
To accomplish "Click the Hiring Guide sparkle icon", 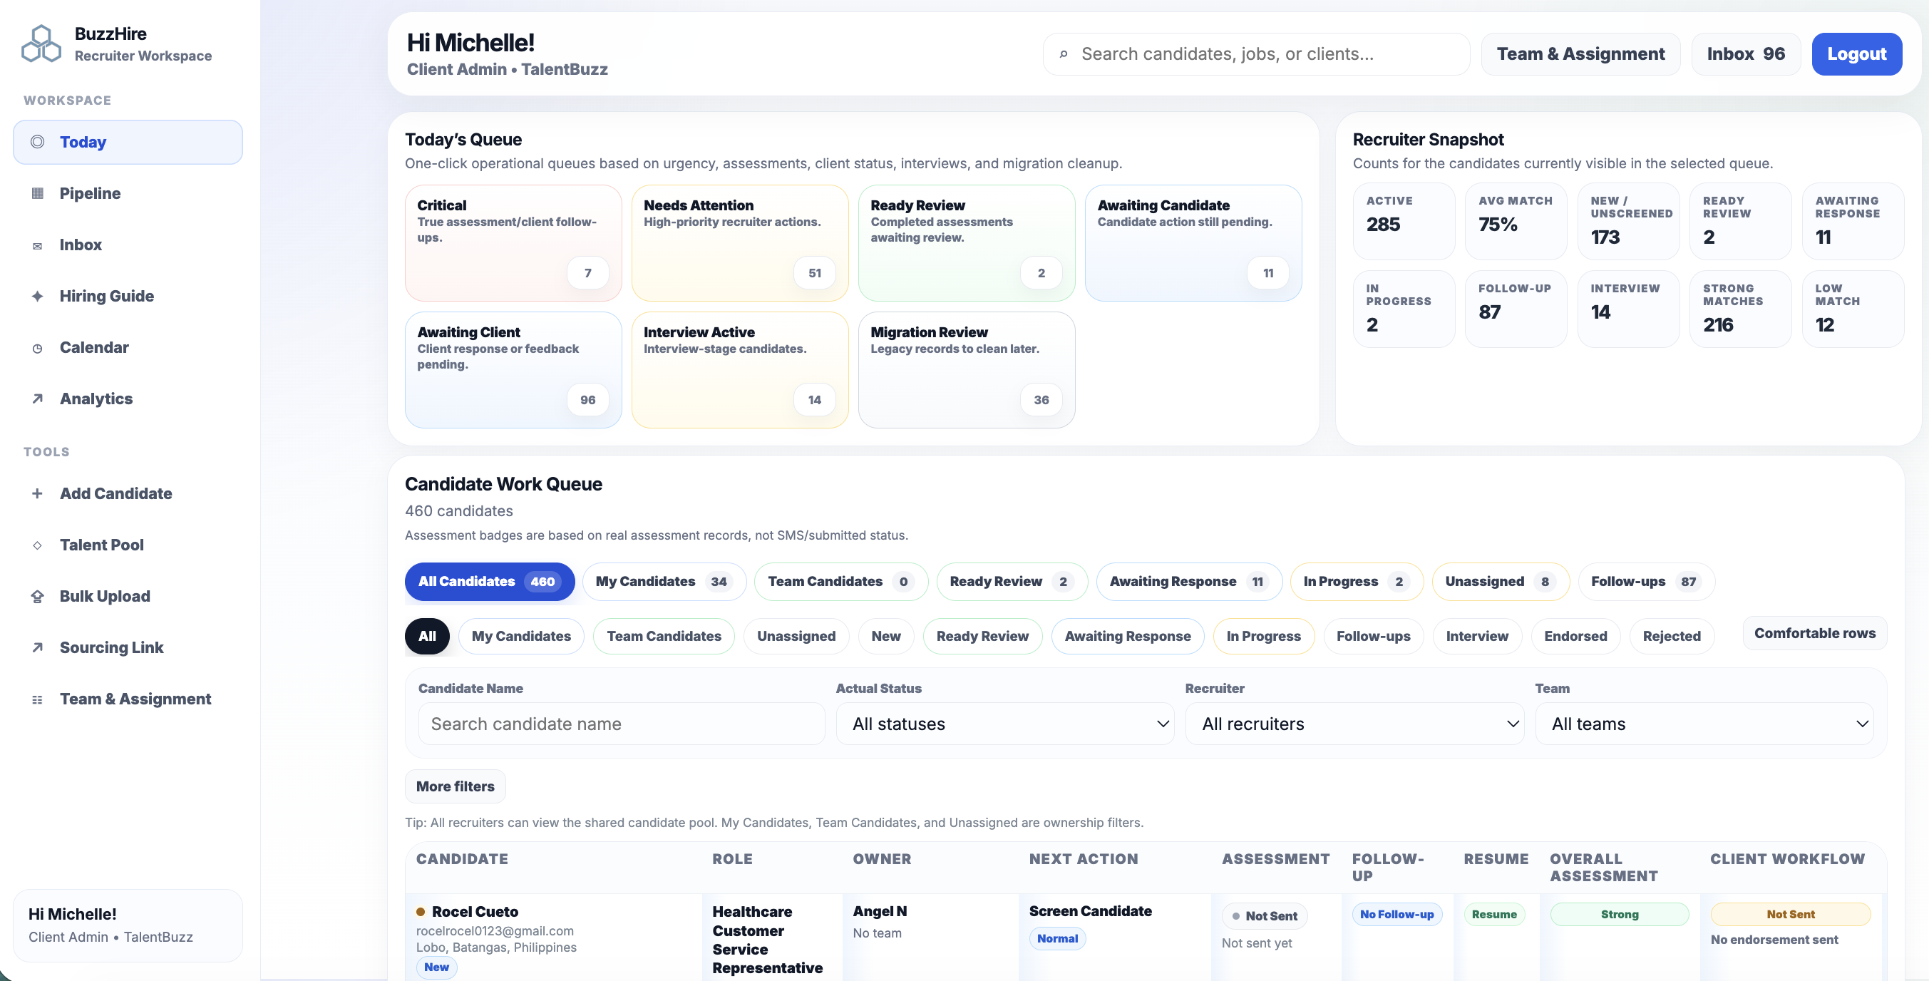I will point(38,296).
